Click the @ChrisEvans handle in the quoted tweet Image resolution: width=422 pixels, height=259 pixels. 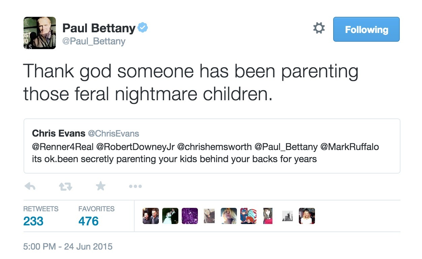[113, 134]
